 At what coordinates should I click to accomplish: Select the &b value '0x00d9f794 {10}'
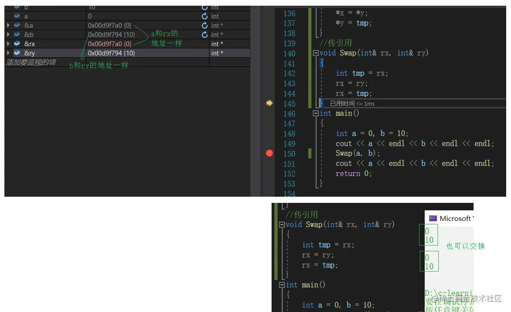click(x=111, y=34)
